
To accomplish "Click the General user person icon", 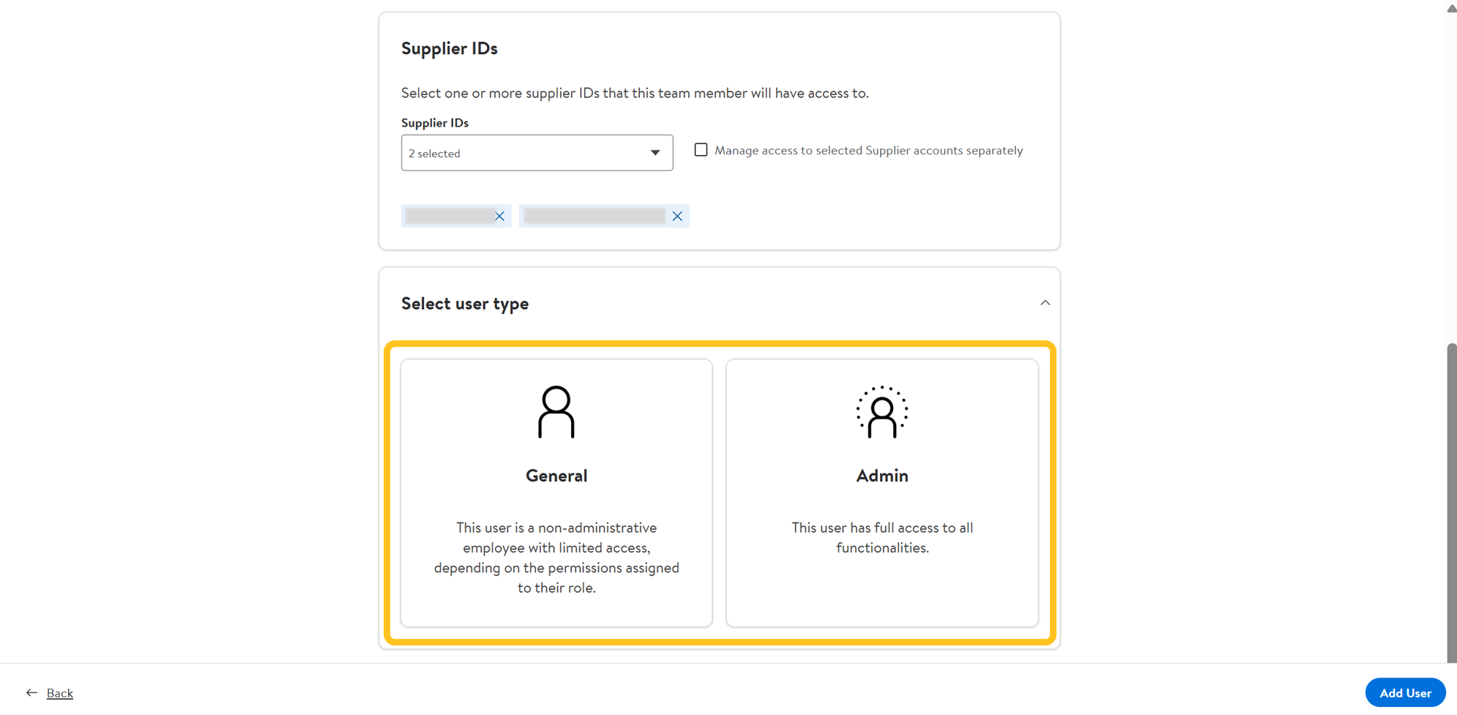I will (x=556, y=412).
